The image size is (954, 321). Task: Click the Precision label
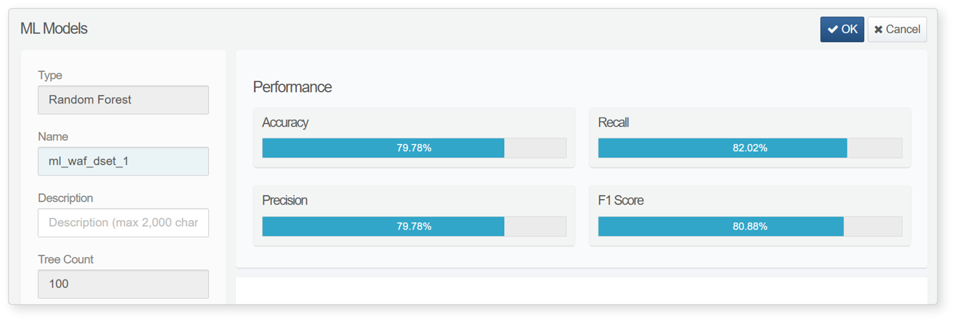[285, 201]
